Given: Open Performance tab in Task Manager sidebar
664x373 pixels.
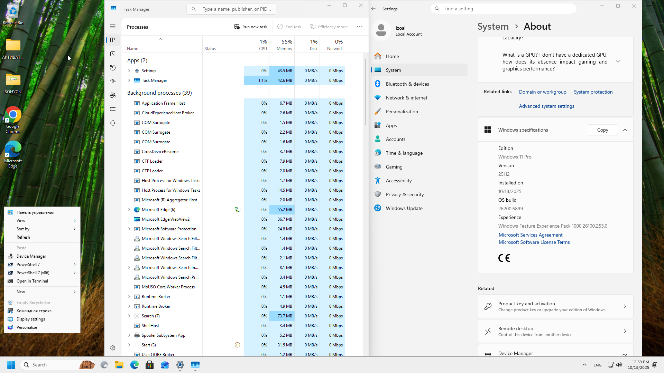Looking at the screenshot, I should click(113, 54).
